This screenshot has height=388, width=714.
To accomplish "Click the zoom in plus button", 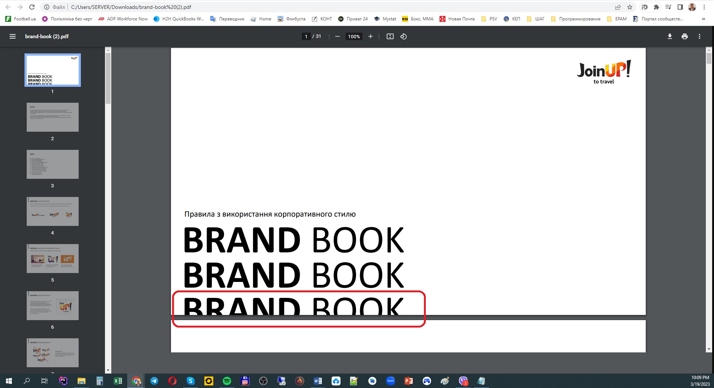I will 370,36.
